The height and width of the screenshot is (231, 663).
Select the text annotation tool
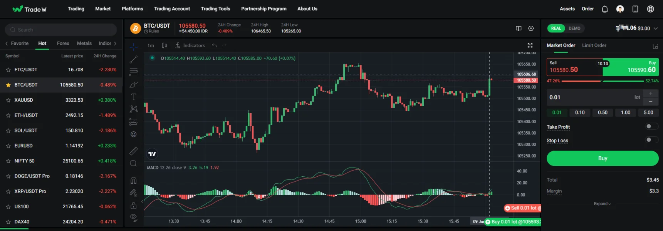pos(133,97)
